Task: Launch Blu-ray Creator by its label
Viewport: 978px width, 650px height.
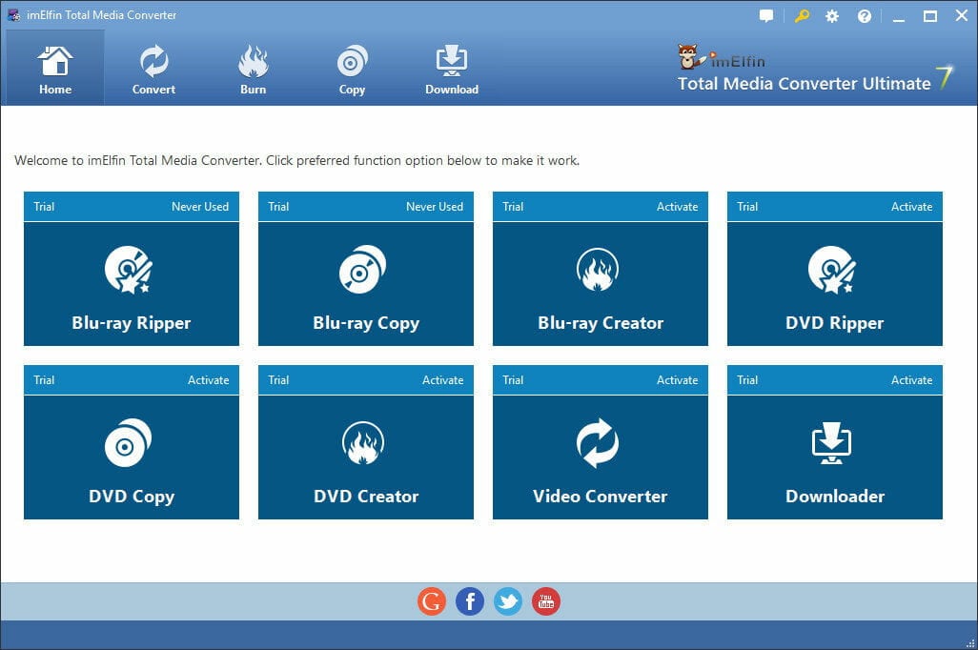Action: pyautogui.click(x=601, y=323)
